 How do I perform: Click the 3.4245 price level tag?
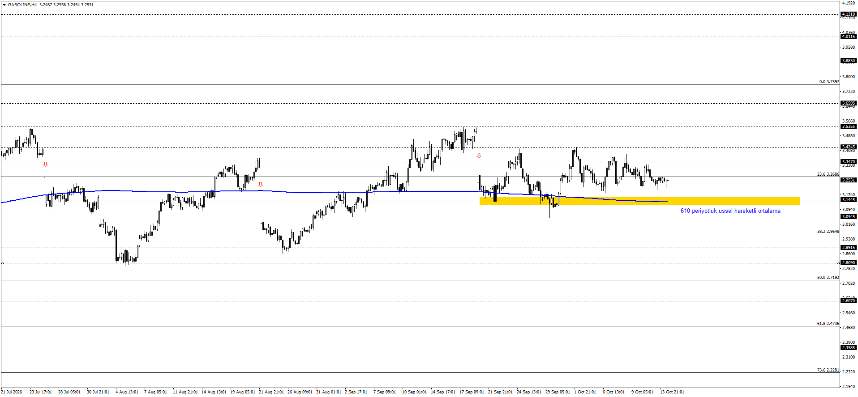849,147
